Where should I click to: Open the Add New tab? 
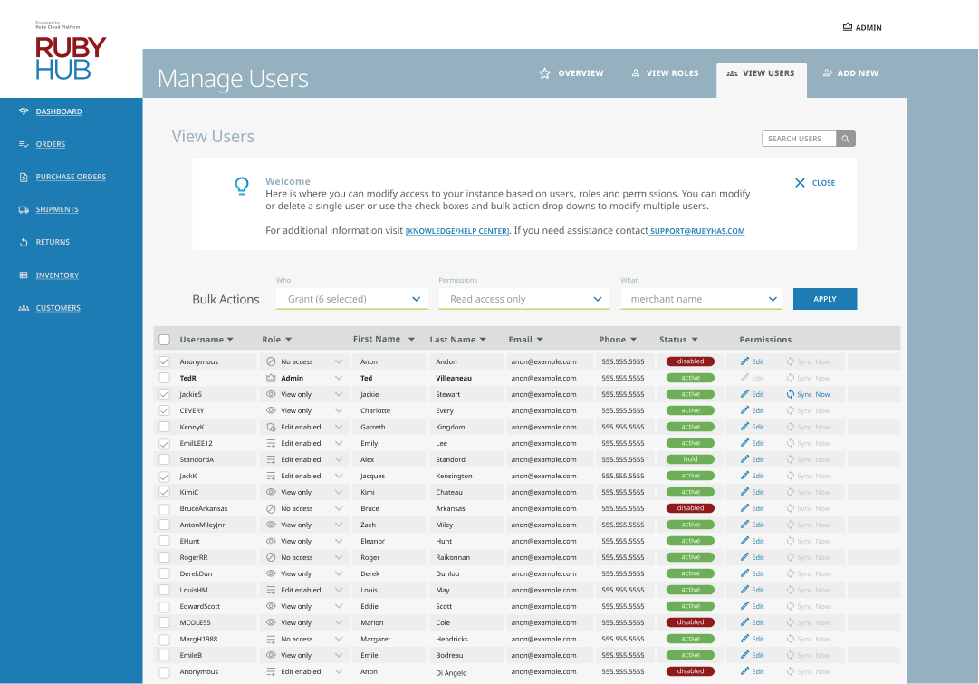[850, 73]
